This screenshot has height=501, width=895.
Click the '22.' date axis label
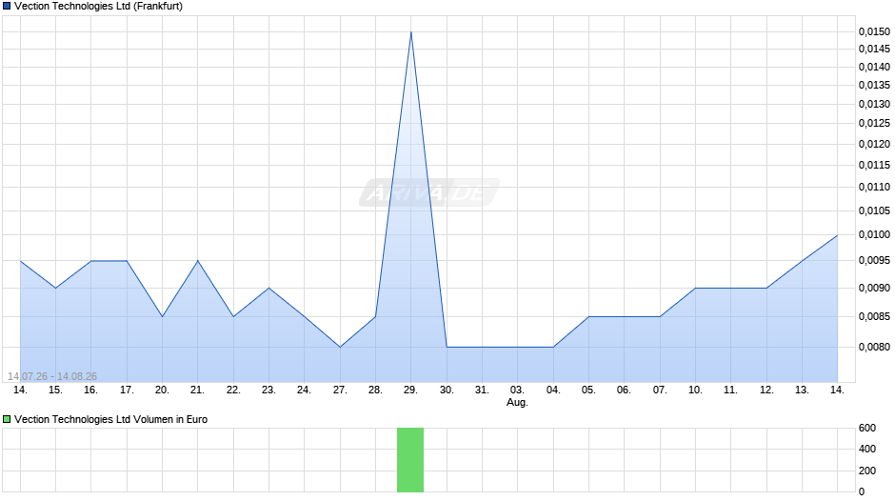tap(233, 390)
